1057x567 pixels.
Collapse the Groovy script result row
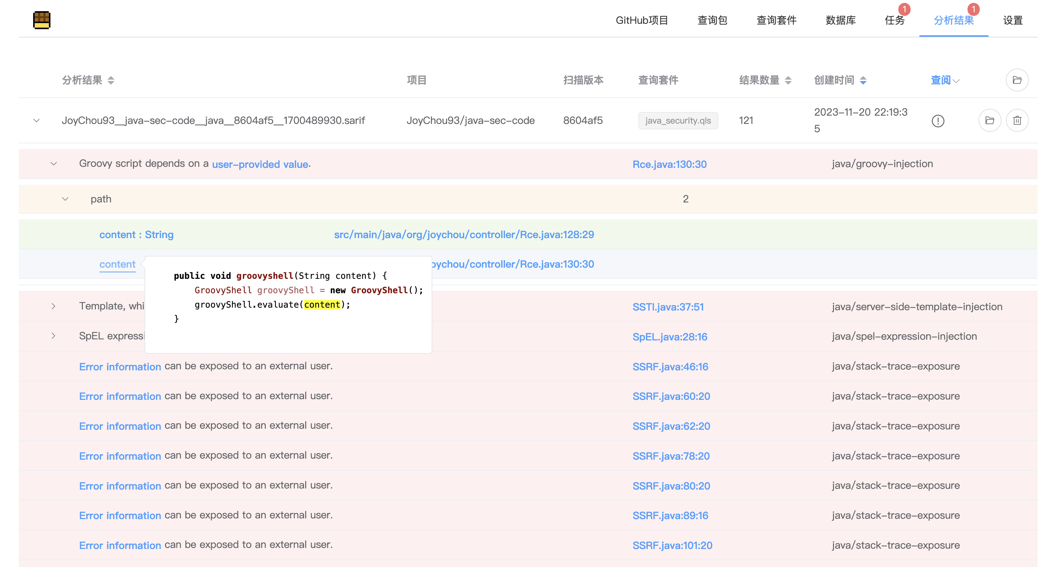click(54, 164)
